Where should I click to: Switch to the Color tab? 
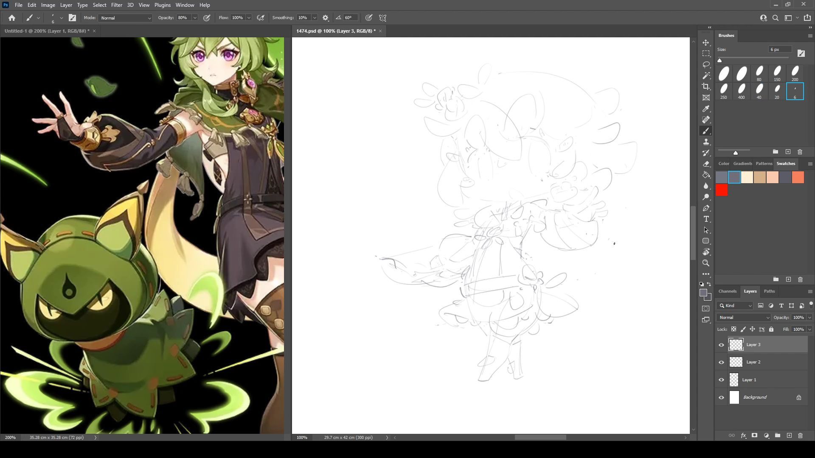[x=724, y=163]
